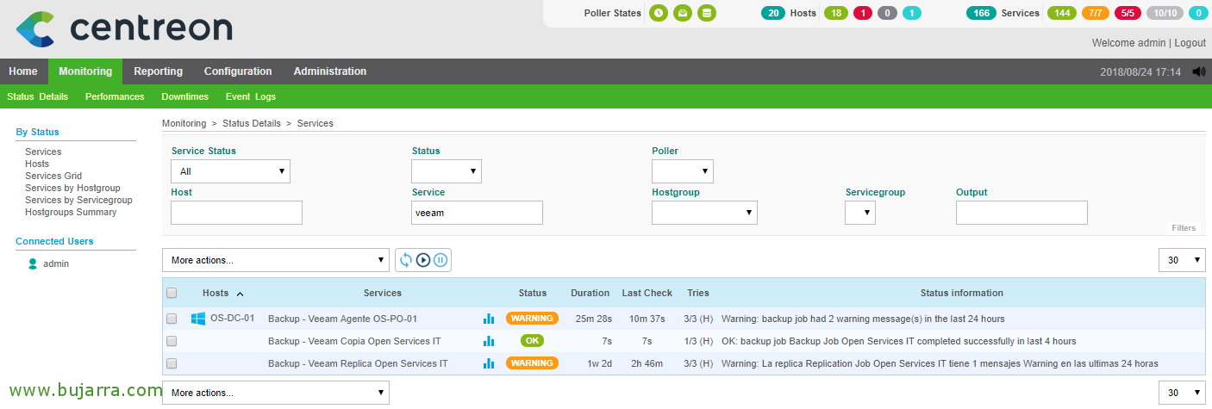The height and width of the screenshot is (409, 1212).
Task: Switch to the Event Logs tab
Action: [251, 96]
